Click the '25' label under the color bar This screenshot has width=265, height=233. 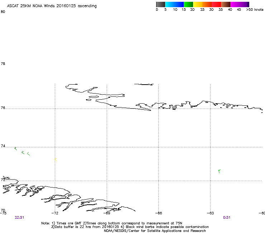(x=202, y=10)
